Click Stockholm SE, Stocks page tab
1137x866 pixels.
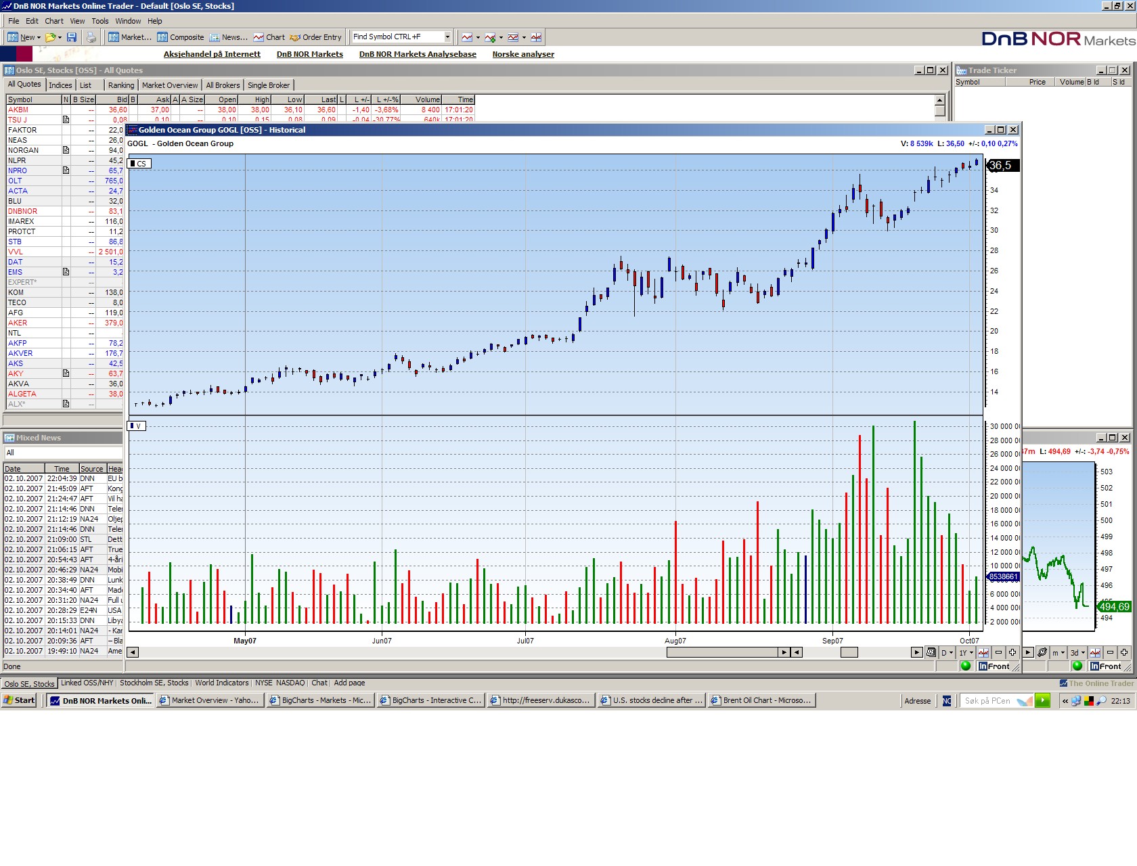(x=154, y=683)
